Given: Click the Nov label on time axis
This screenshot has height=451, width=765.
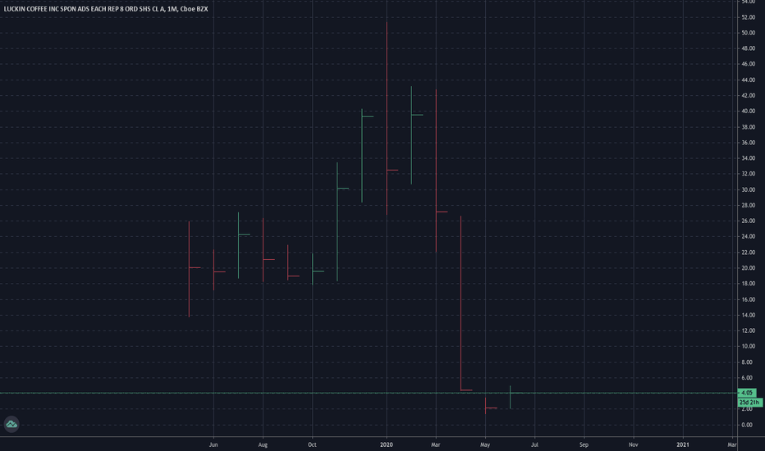Looking at the screenshot, I should coord(634,444).
